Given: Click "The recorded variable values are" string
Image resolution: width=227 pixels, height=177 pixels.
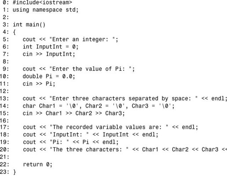Looking at the screenshot, I should click(x=109, y=127).
